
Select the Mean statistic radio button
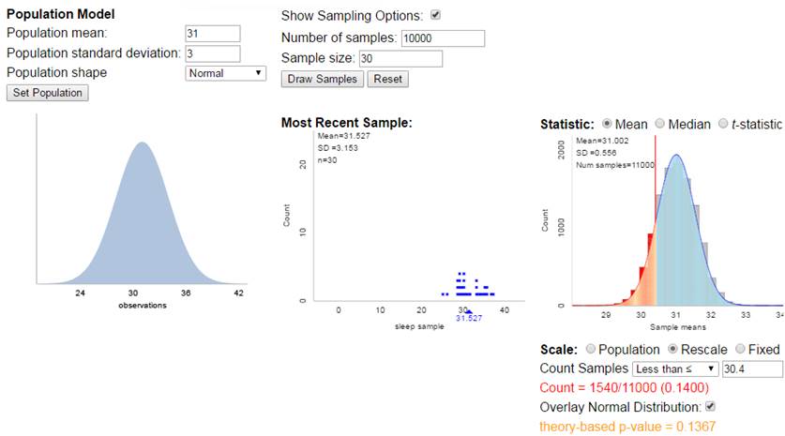[x=607, y=124]
